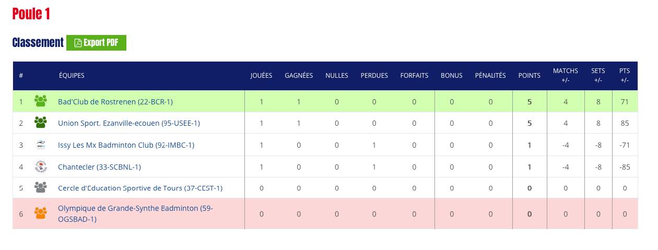The width and height of the screenshot is (658, 250).
Task: Open Issy Les Mx Badminton Club link
Action: click(x=126, y=145)
